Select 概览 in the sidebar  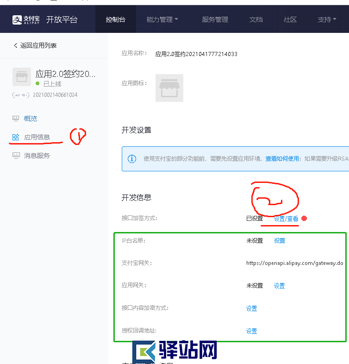click(x=31, y=119)
